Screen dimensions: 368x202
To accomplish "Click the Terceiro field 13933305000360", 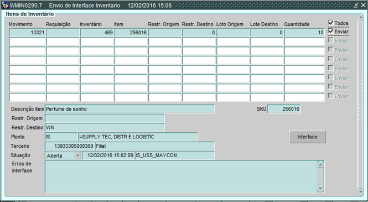I will point(70,146).
